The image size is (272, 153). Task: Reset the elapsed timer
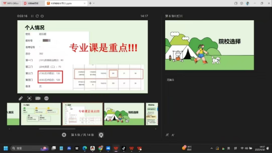click(x=37, y=16)
